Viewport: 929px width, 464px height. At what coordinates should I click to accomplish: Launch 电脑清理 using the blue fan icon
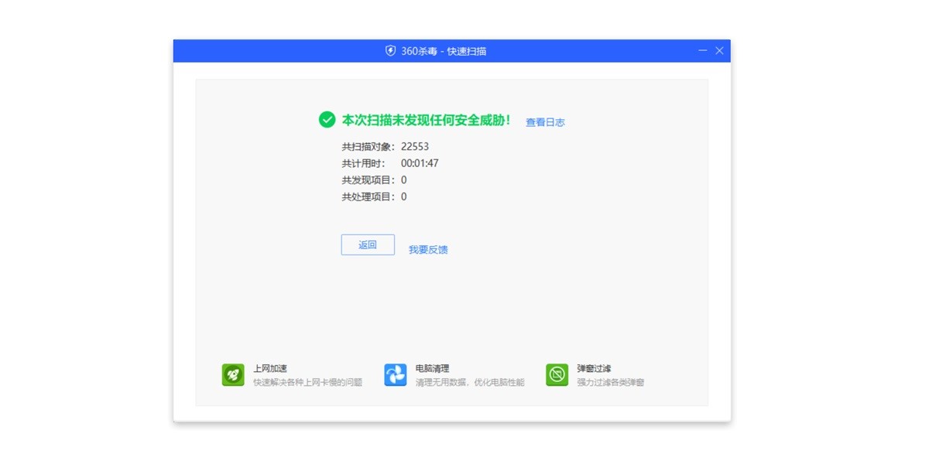click(x=396, y=374)
